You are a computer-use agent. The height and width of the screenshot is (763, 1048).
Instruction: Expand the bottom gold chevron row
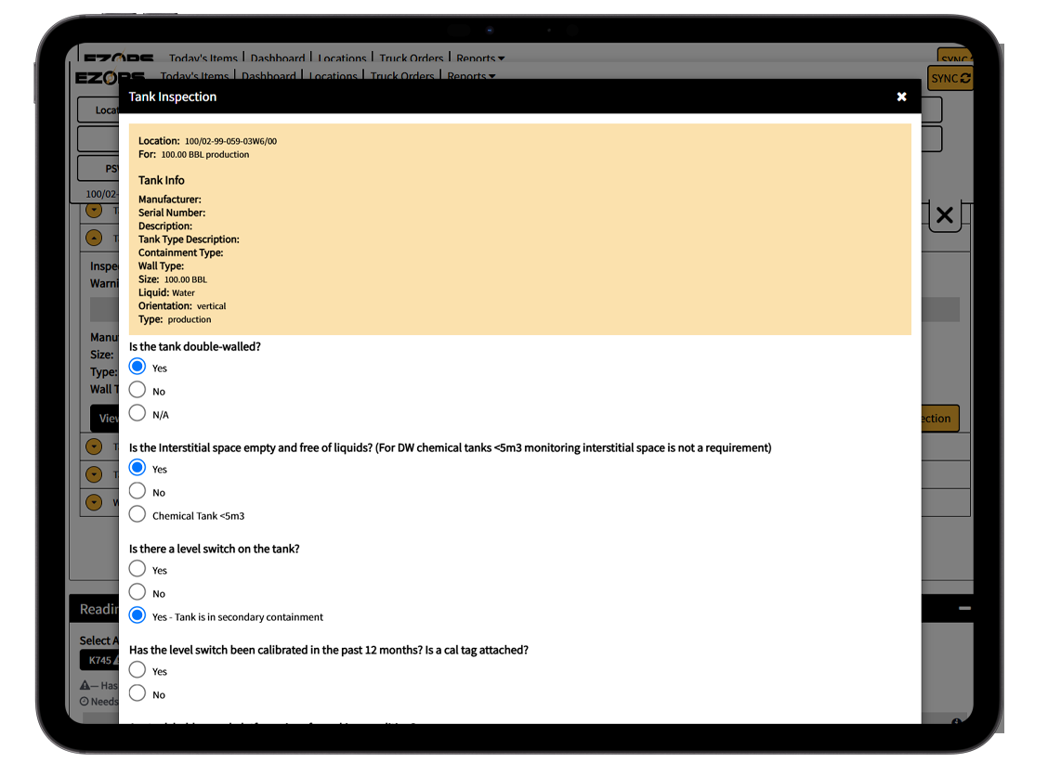pyautogui.click(x=93, y=502)
